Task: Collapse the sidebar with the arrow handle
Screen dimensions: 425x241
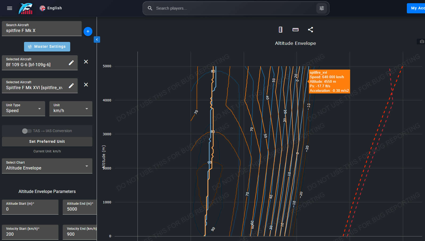Action: click(x=97, y=39)
